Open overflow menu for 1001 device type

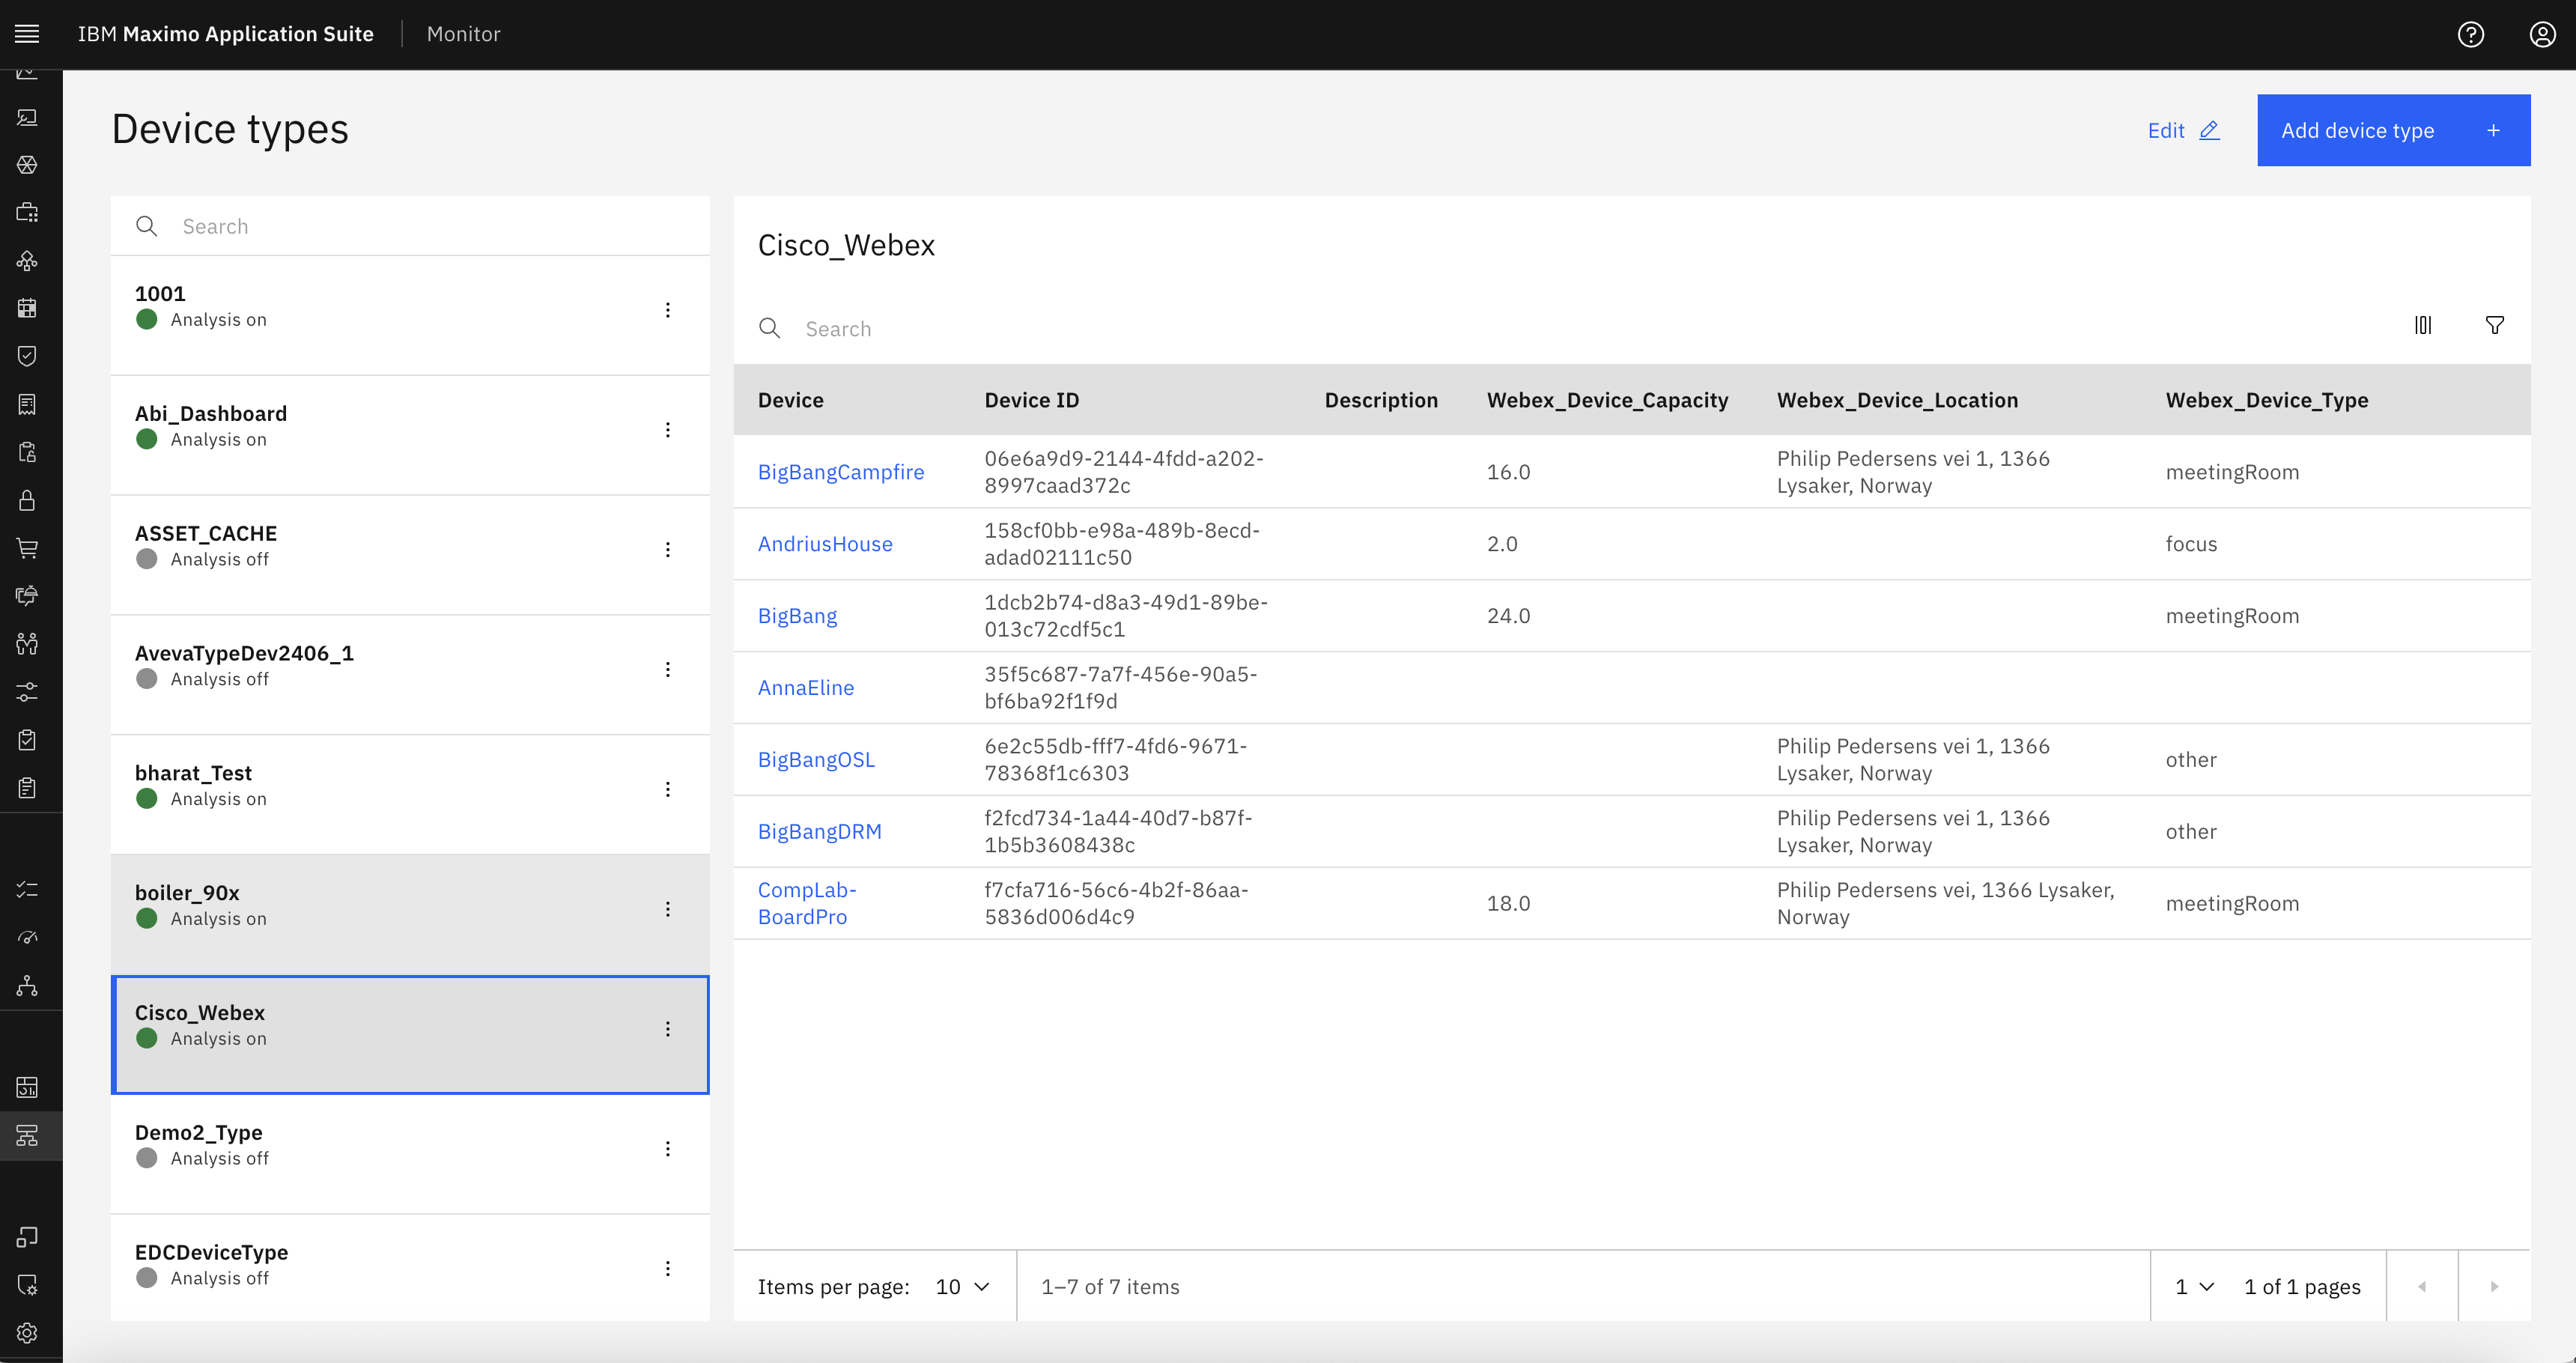pos(668,310)
